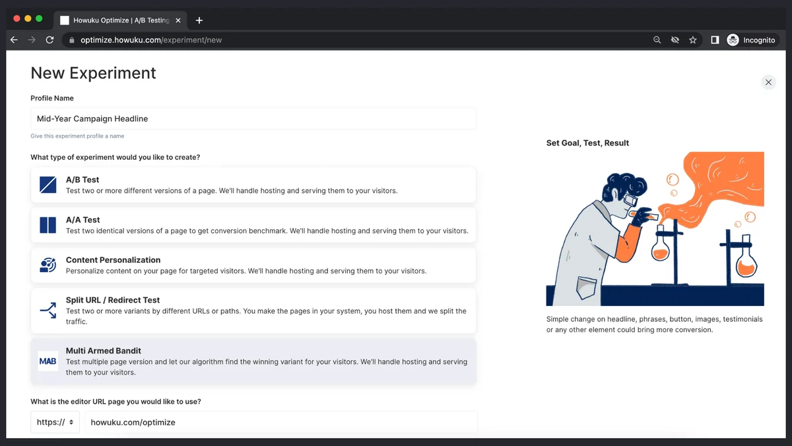Viewport: 792px width, 446px height.
Task: Switch to the Howuku Optimize browser tab
Action: click(x=120, y=20)
